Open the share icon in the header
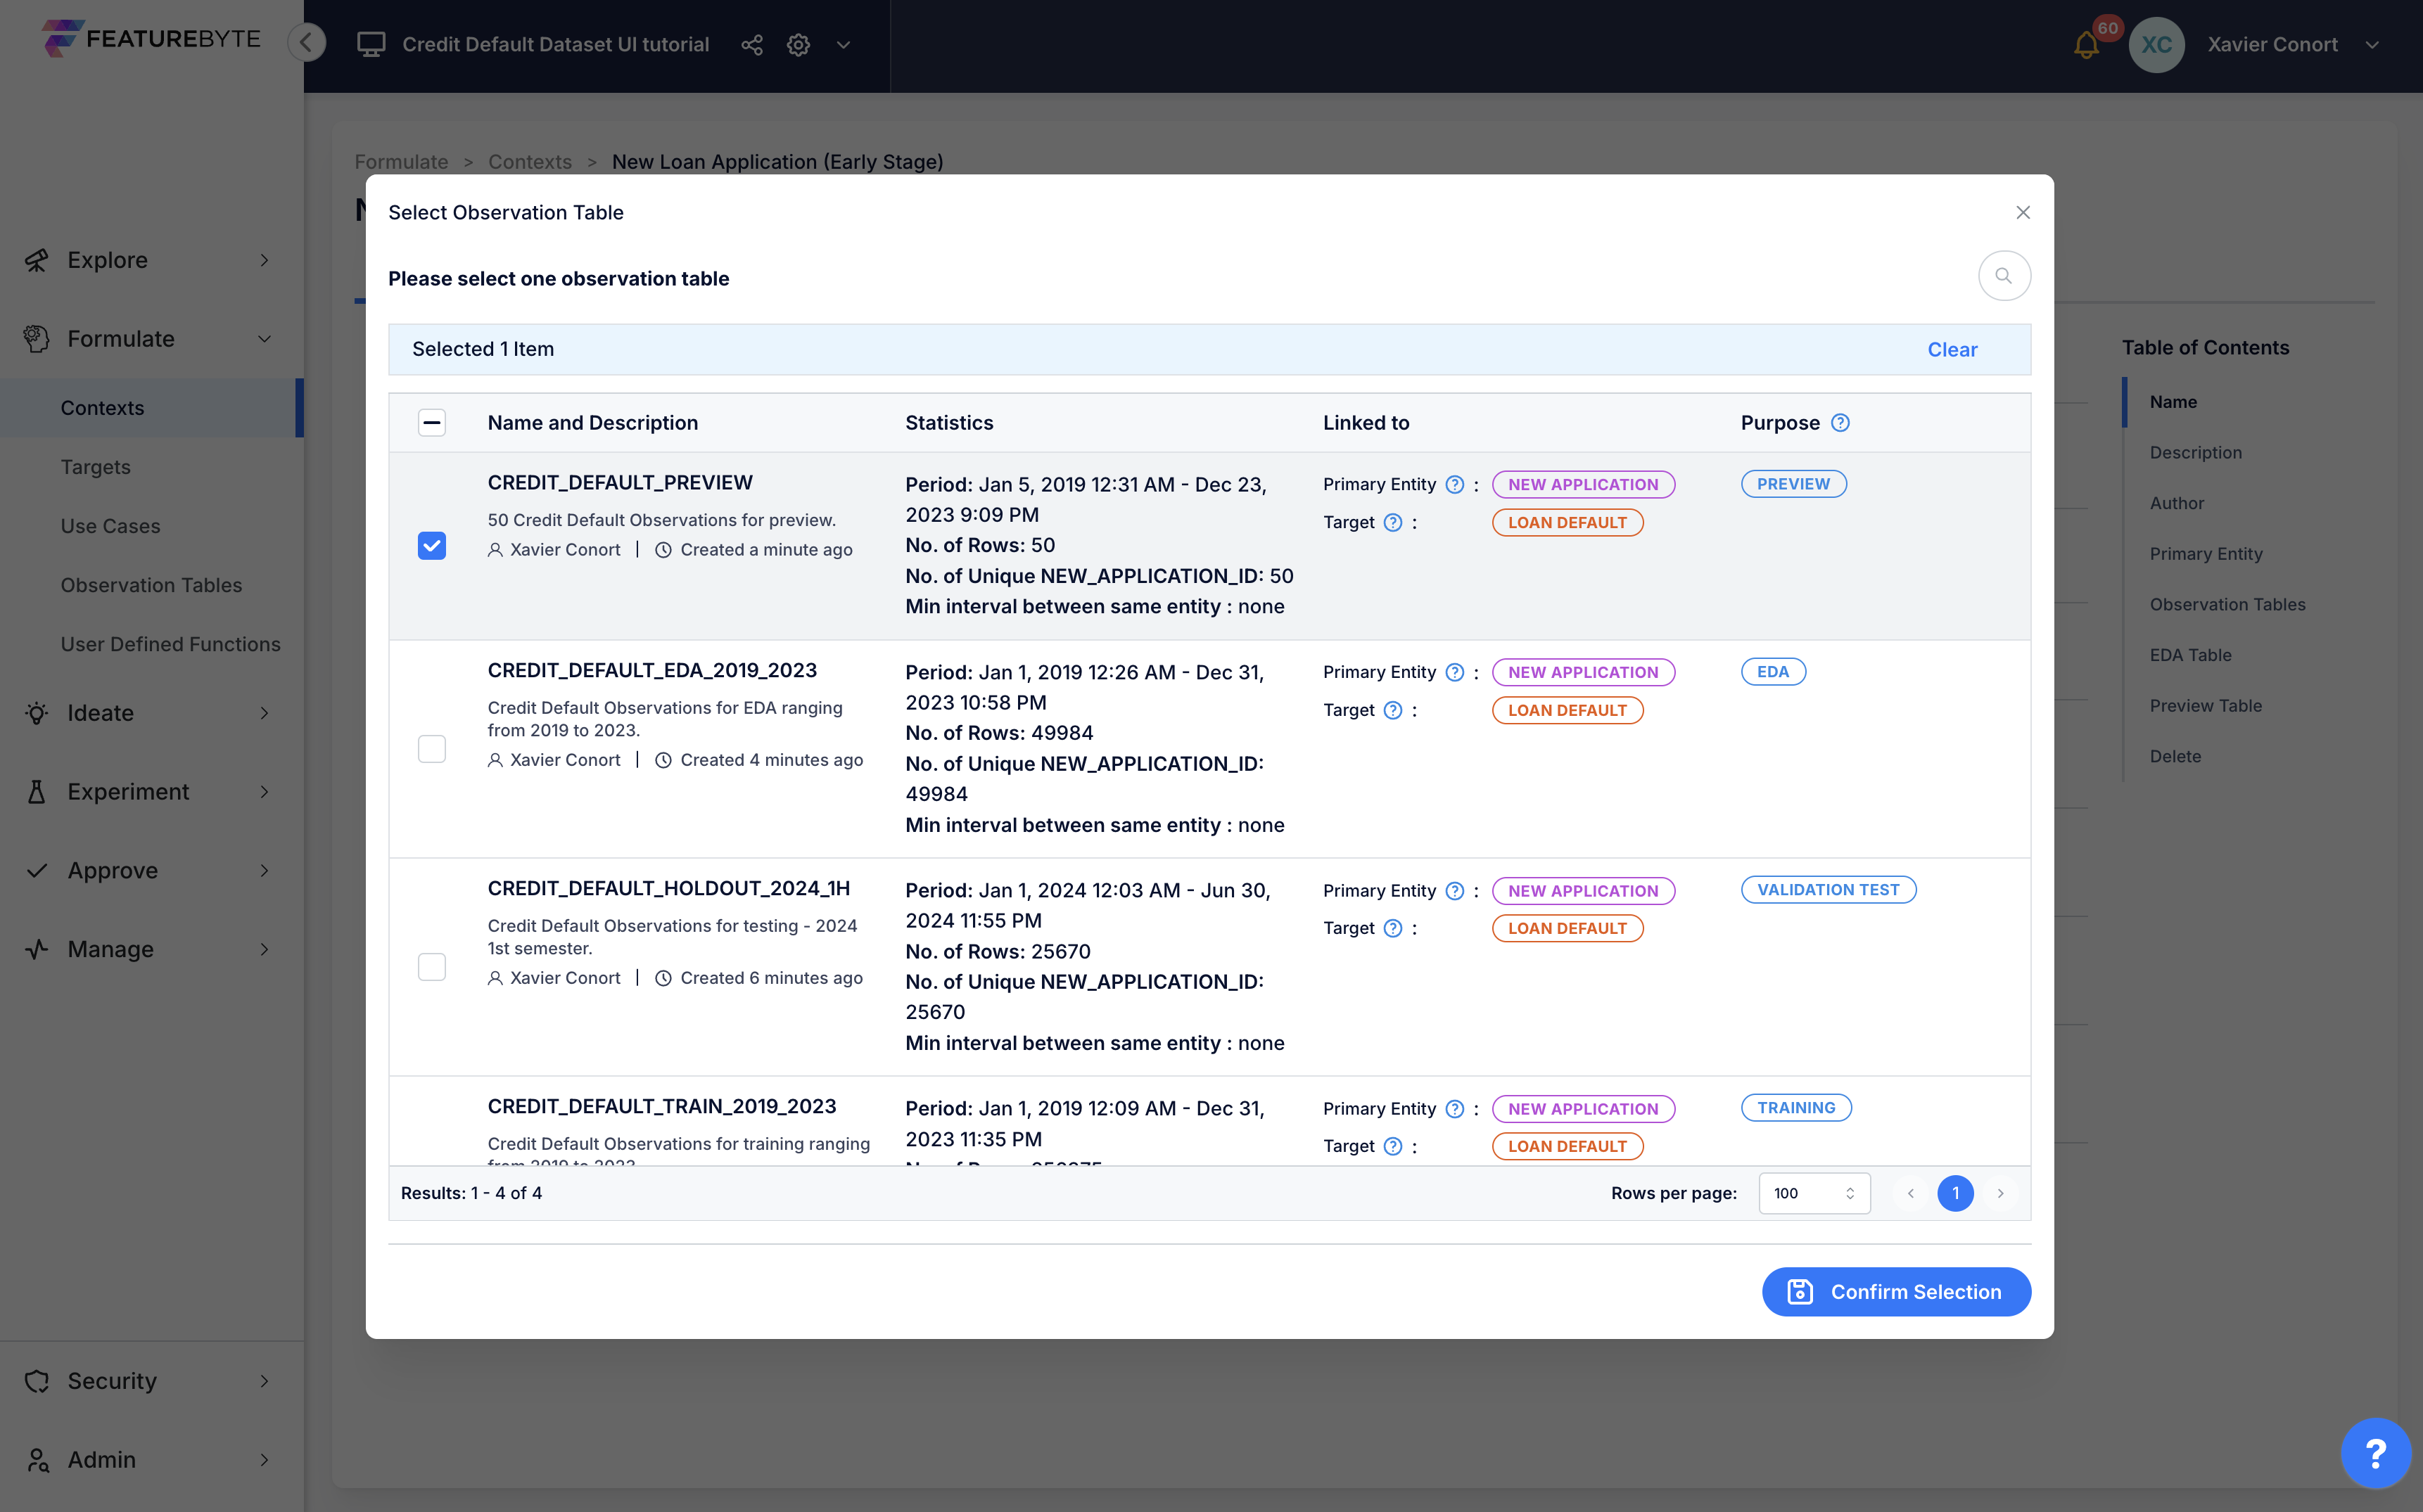Image resolution: width=2423 pixels, height=1512 pixels. click(751, 45)
